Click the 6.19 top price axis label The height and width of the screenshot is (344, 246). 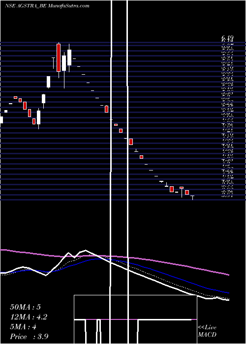(x=227, y=38)
